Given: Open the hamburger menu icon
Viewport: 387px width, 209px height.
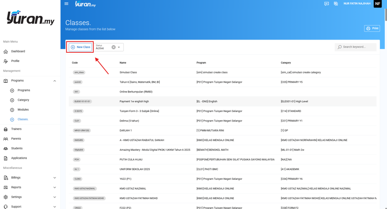Looking at the screenshot, I should (x=66, y=4).
